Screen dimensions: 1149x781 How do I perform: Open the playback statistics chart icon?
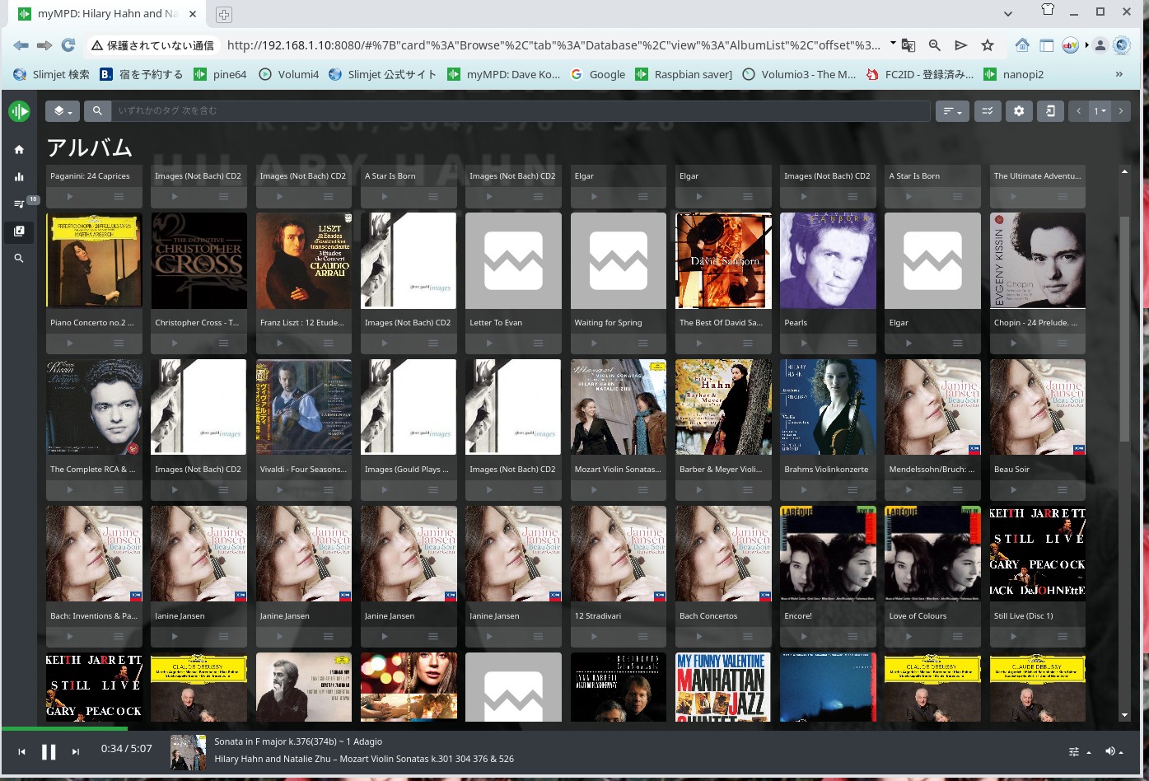pyautogui.click(x=19, y=176)
